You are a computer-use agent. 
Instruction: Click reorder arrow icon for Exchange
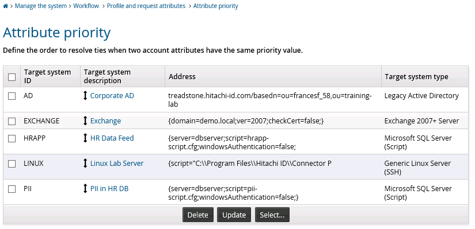pos(85,121)
